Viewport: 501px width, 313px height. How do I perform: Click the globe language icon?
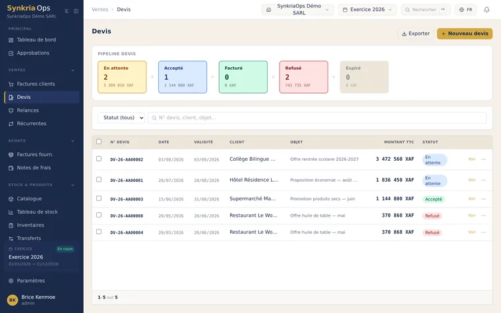tap(461, 10)
